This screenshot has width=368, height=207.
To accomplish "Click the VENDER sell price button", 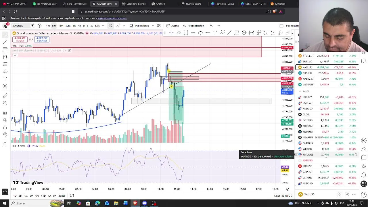I will [x=20, y=39].
